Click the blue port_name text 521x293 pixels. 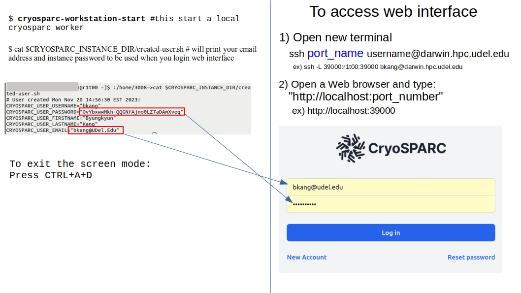tap(335, 53)
